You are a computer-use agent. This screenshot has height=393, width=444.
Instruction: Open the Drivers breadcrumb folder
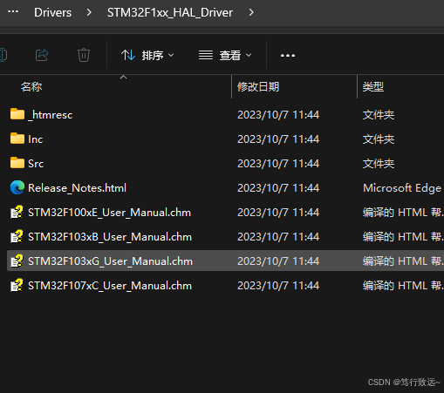pos(52,12)
